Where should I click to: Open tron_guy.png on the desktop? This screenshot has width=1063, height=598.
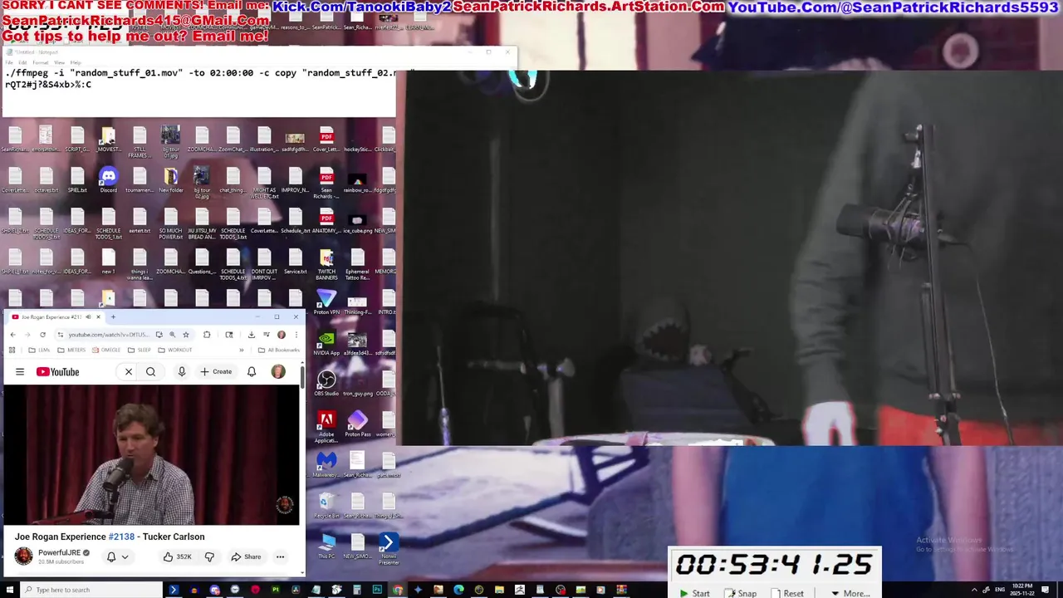[x=358, y=383]
